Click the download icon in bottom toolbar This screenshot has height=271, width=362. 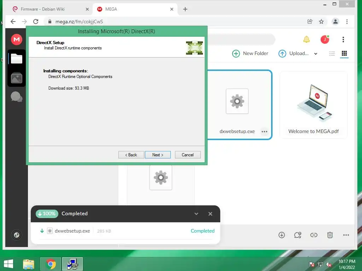[282, 235]
